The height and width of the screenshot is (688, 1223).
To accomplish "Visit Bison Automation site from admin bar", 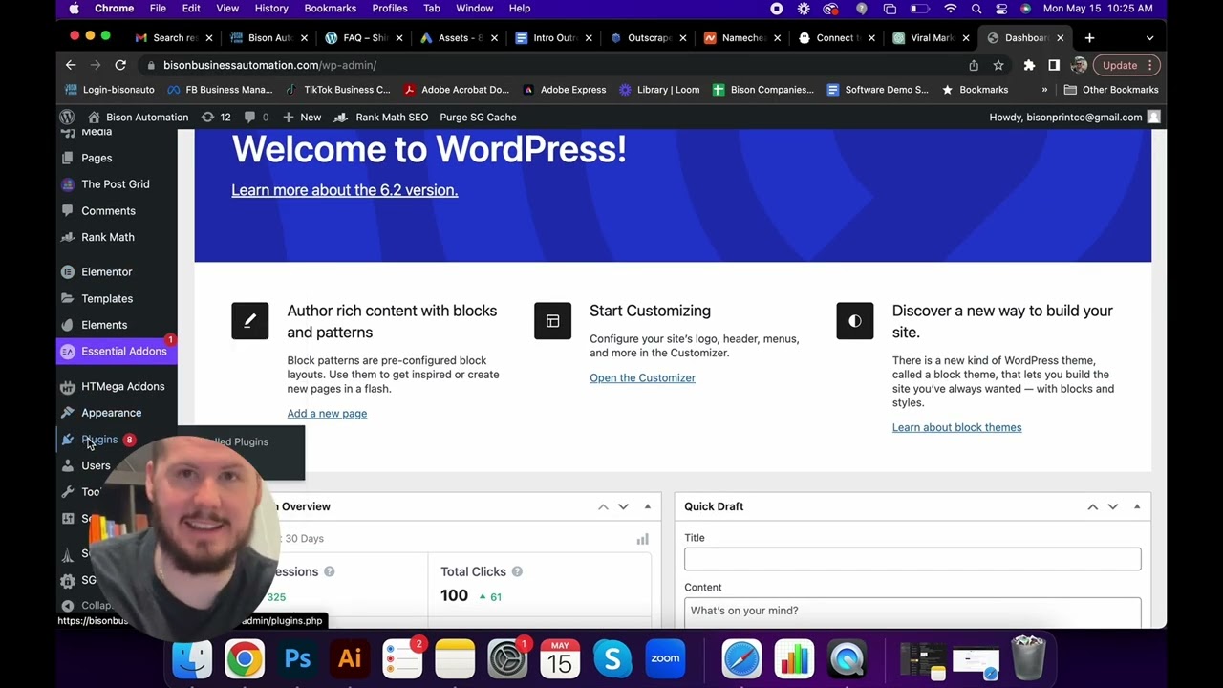I will coord(138,117).
